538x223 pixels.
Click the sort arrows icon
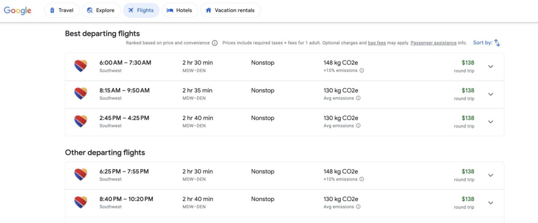tap(497, 43)
